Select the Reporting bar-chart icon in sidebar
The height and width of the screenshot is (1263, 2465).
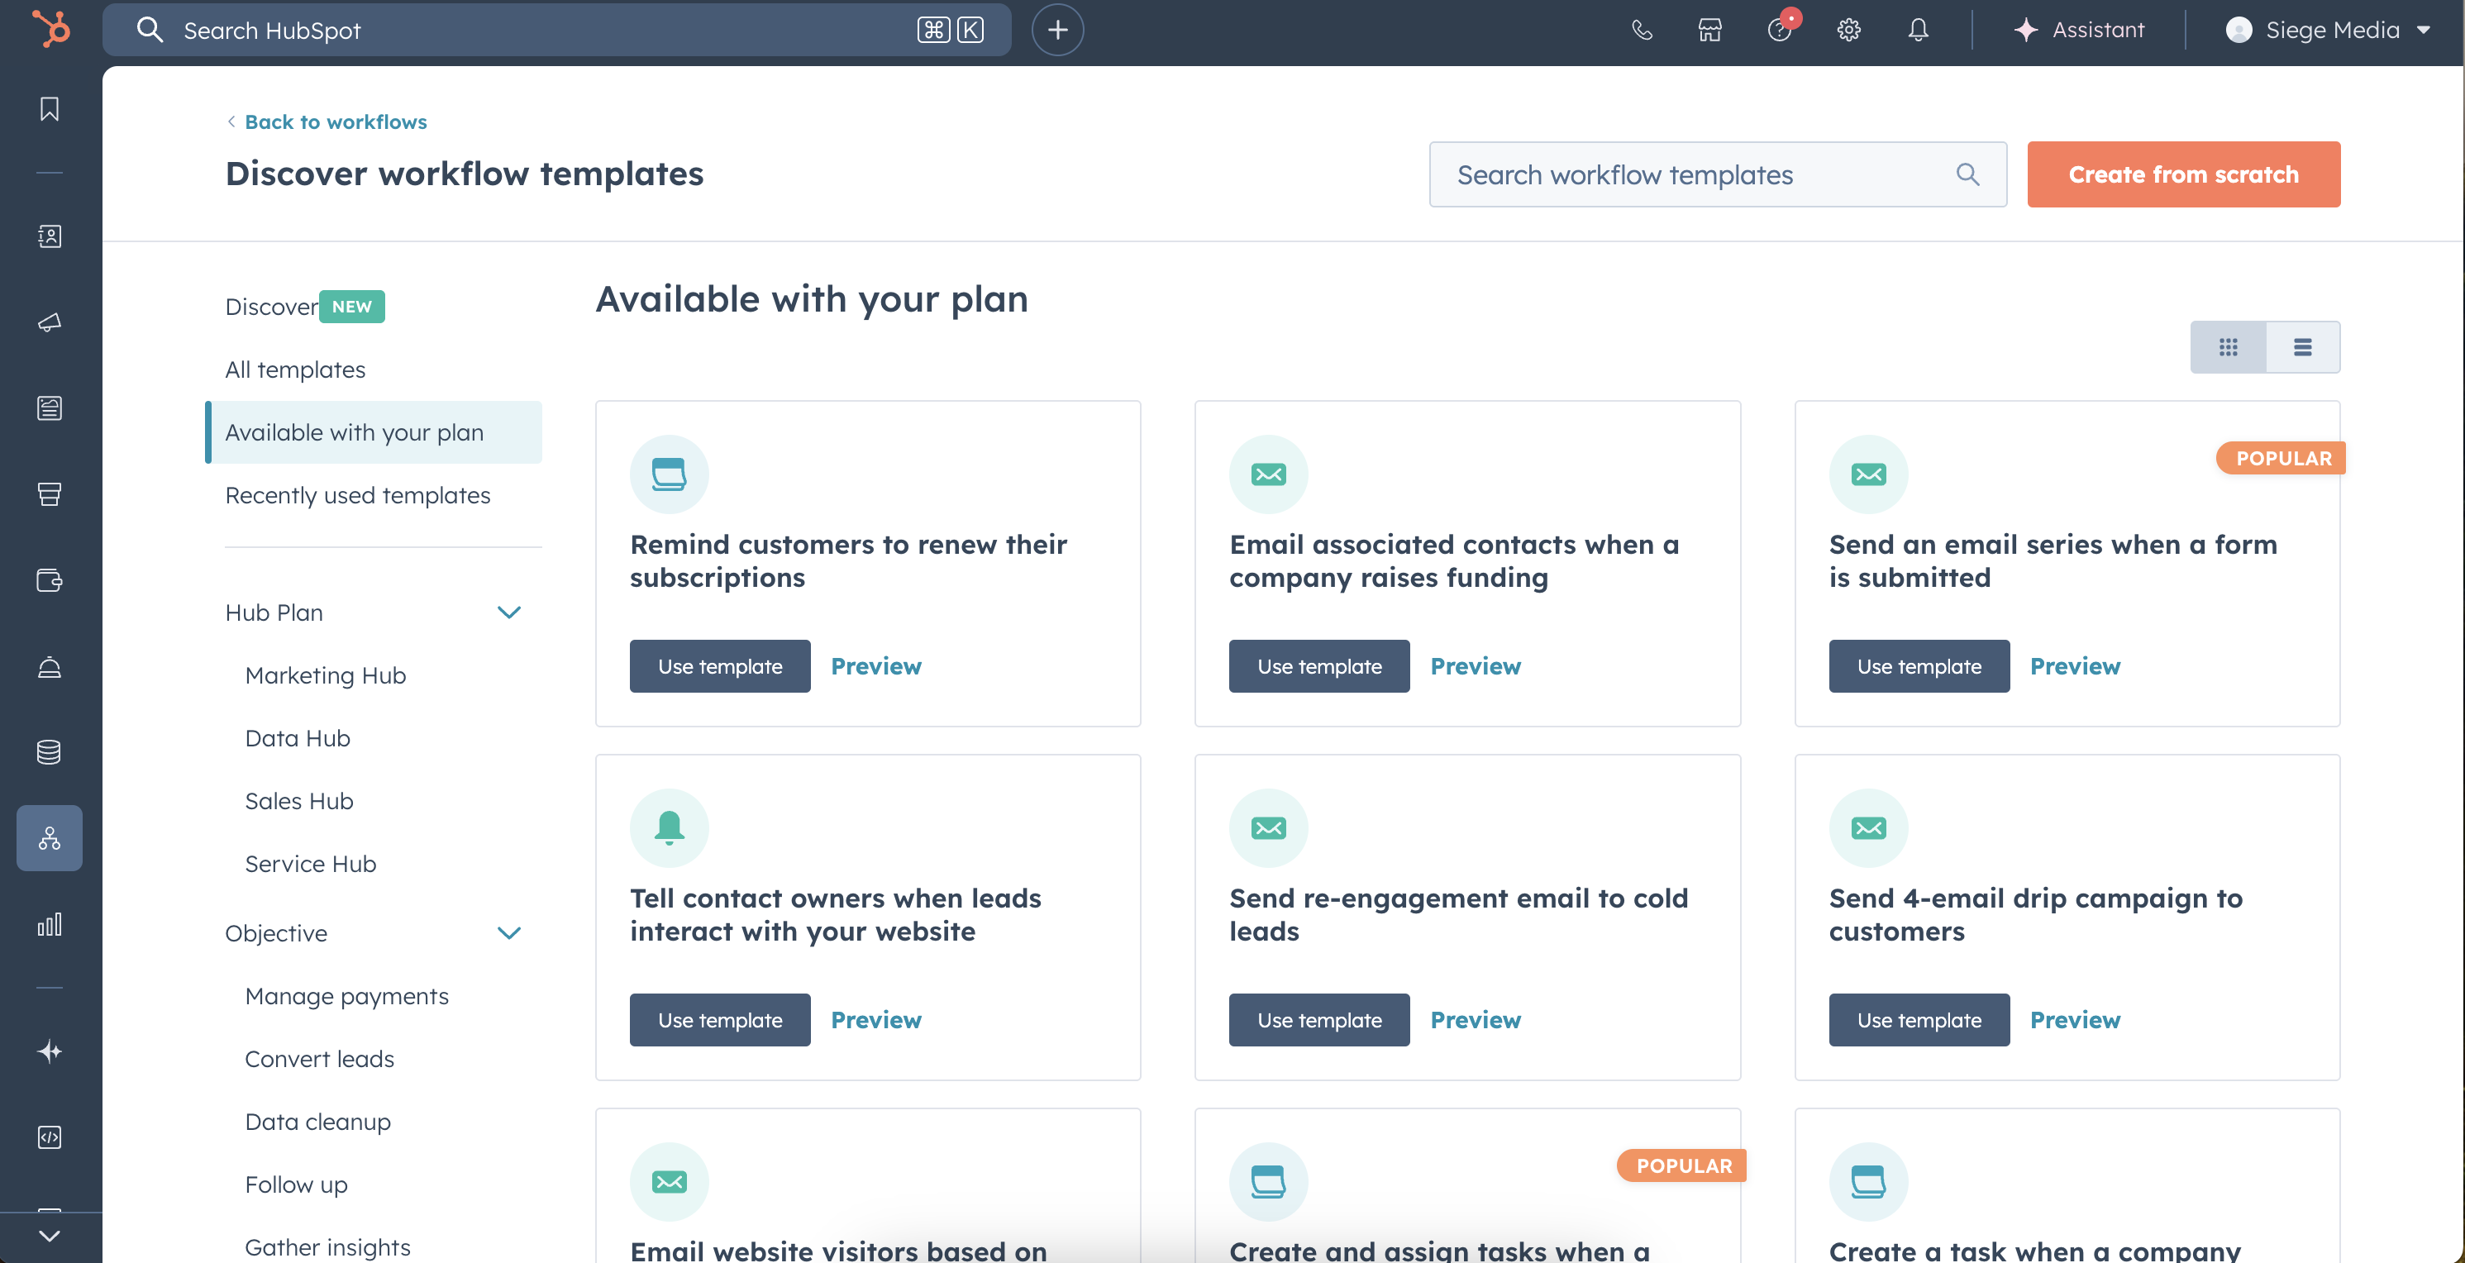pos(49,924)
